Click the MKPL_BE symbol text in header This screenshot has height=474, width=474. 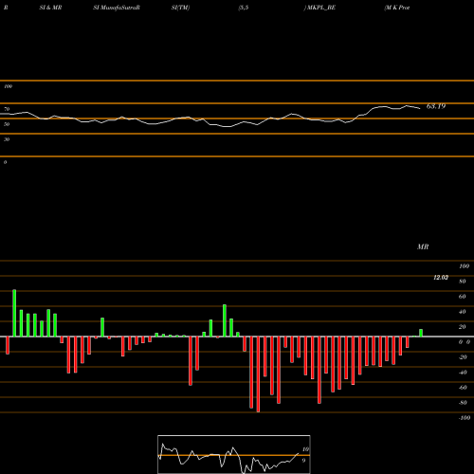(x=321, y=8)
